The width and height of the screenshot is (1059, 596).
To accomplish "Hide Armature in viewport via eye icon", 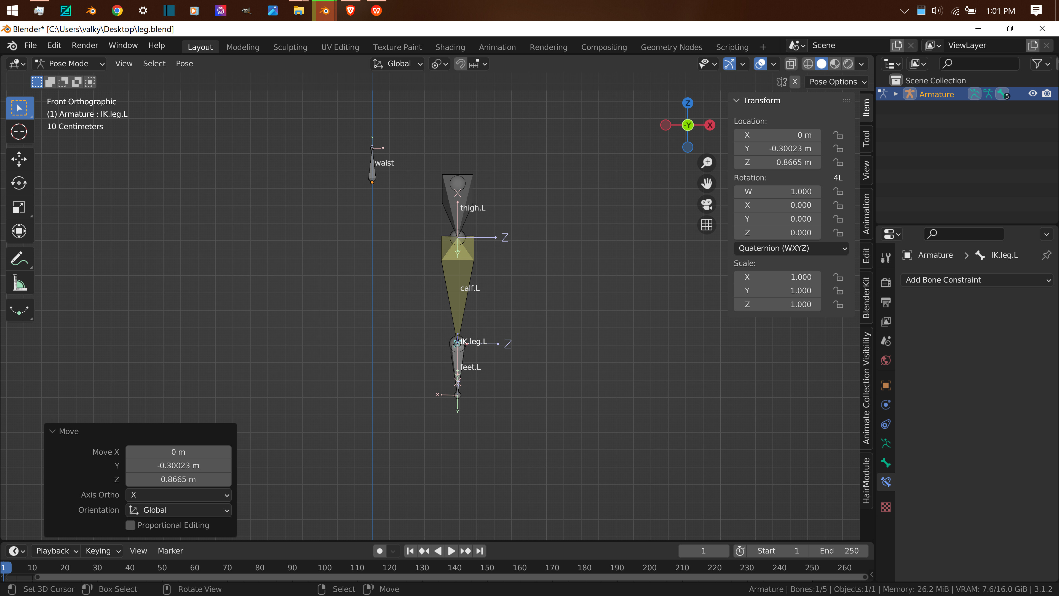I will 1032,94.
